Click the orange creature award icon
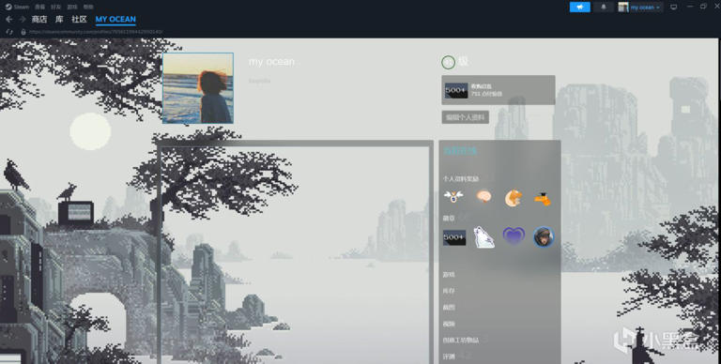 (514, 198)
